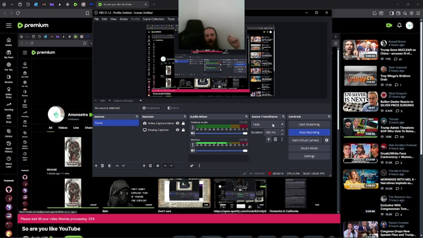Viewport: 423px width, 238px height.
Task: Undock the Scenes panel
Action: click(x=137, y=117)
